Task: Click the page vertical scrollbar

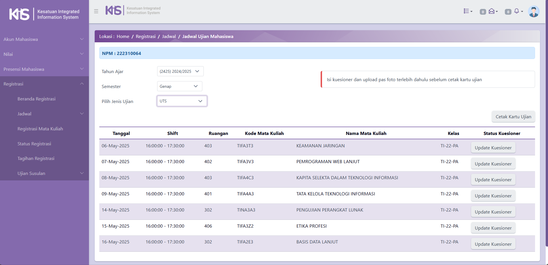Action: click(546, 124)
